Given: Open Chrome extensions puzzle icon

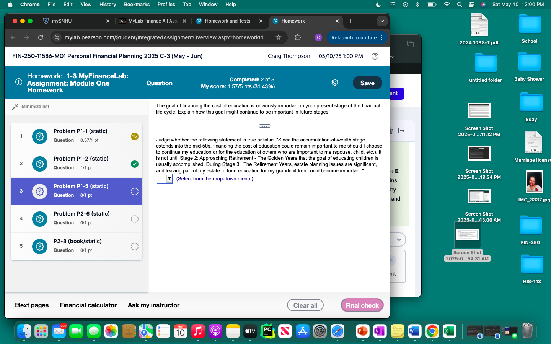Looking at the screenshot, I should 297,37.
